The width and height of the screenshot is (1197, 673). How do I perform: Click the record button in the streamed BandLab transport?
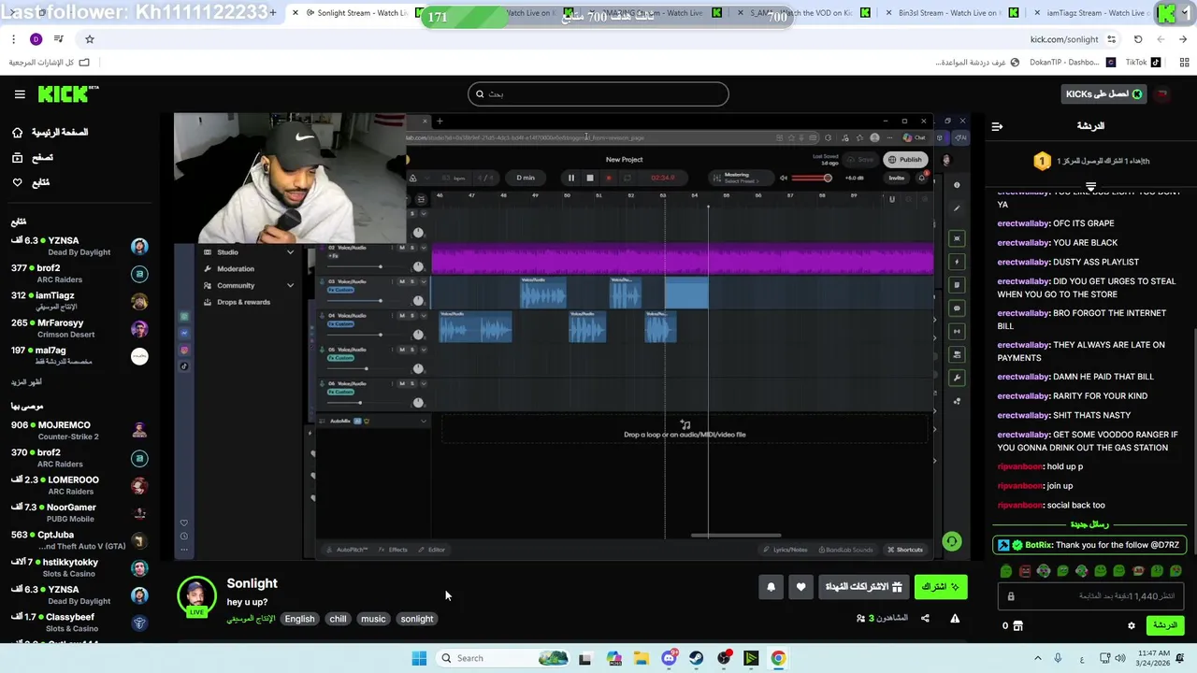click(x=608, y=178)
